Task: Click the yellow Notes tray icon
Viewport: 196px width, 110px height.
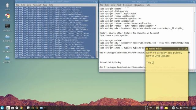Action: [166, 108]
